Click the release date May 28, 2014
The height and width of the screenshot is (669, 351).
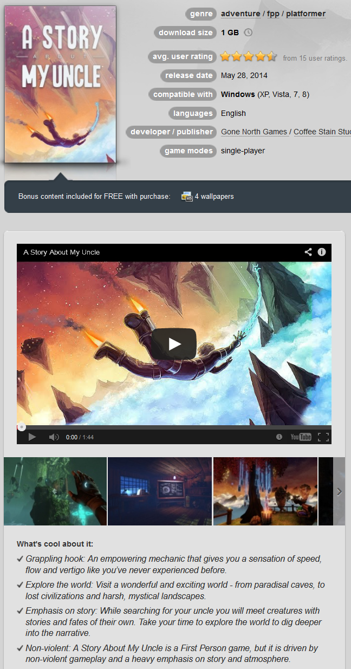244,75
